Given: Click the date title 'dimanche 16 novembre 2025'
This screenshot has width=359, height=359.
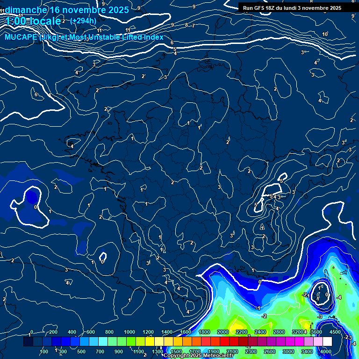Looking at the screenshot, I should pos(67,10).
